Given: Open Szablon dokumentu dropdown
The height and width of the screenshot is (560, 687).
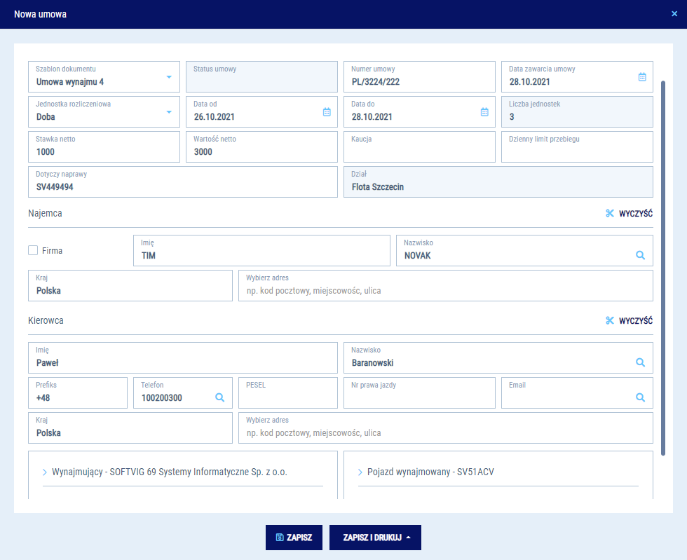Looking at the screenshot, I should (x=168, y=77).
